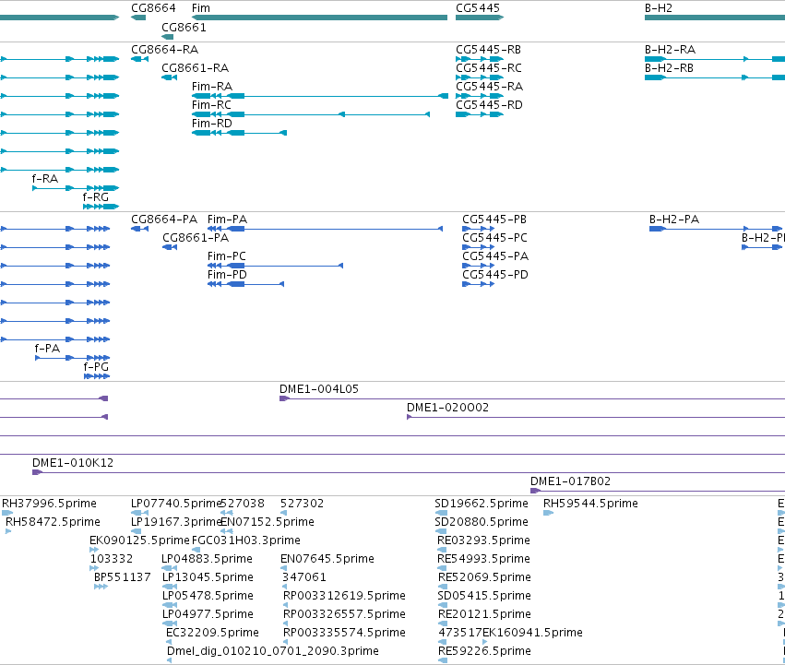
Task: Click EST LP13045.5prime
Action: (x=208, y=577)
